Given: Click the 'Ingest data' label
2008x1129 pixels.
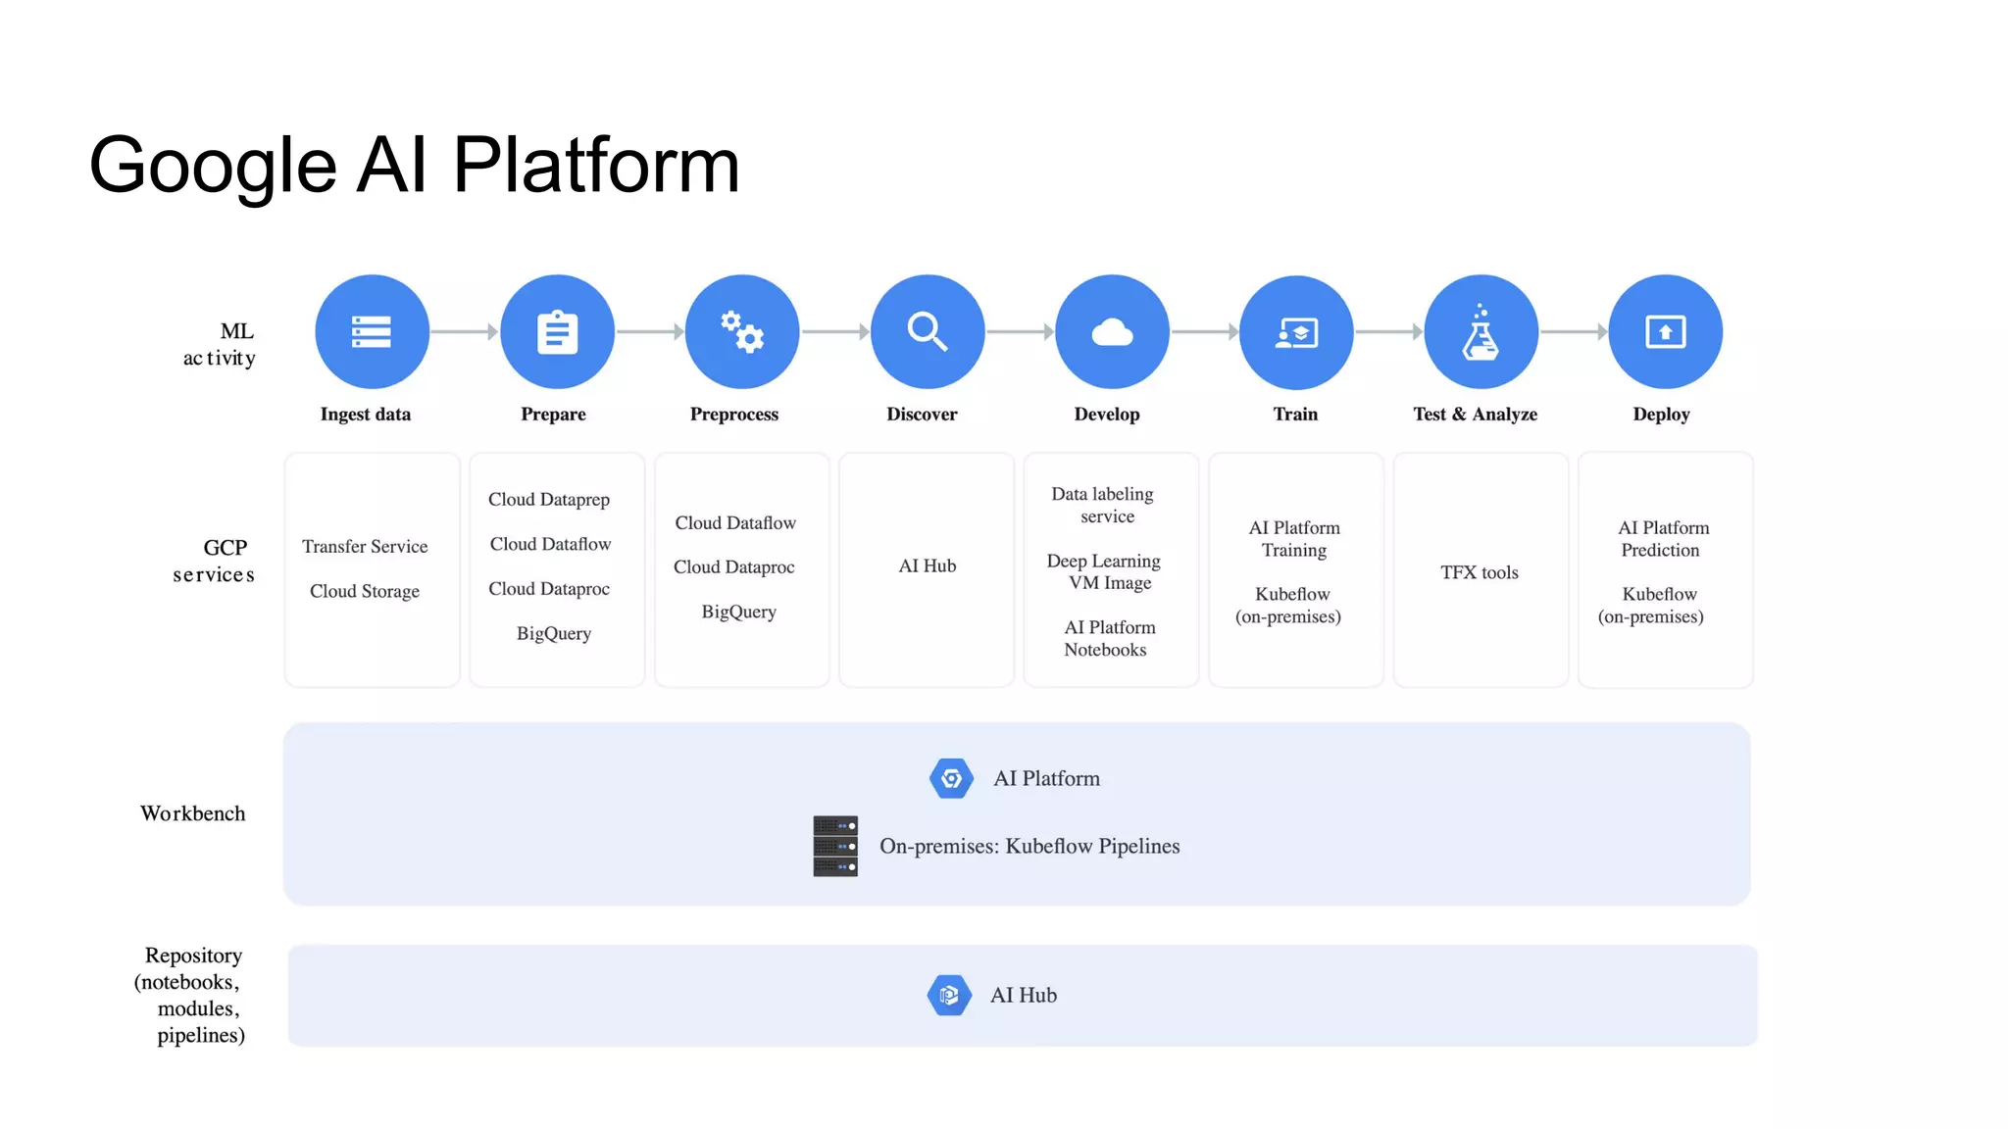Looking at the screenshot, I should 366,415.
